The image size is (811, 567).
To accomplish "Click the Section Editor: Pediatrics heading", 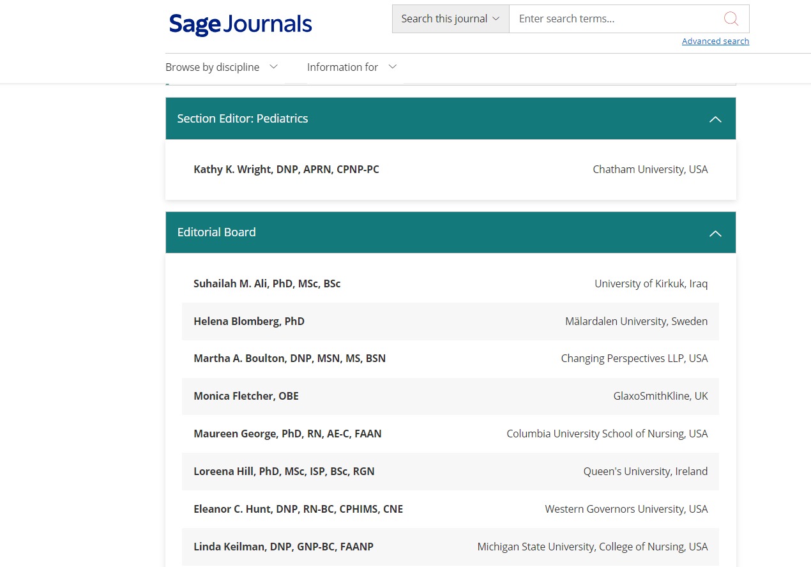I will [243, 119].
